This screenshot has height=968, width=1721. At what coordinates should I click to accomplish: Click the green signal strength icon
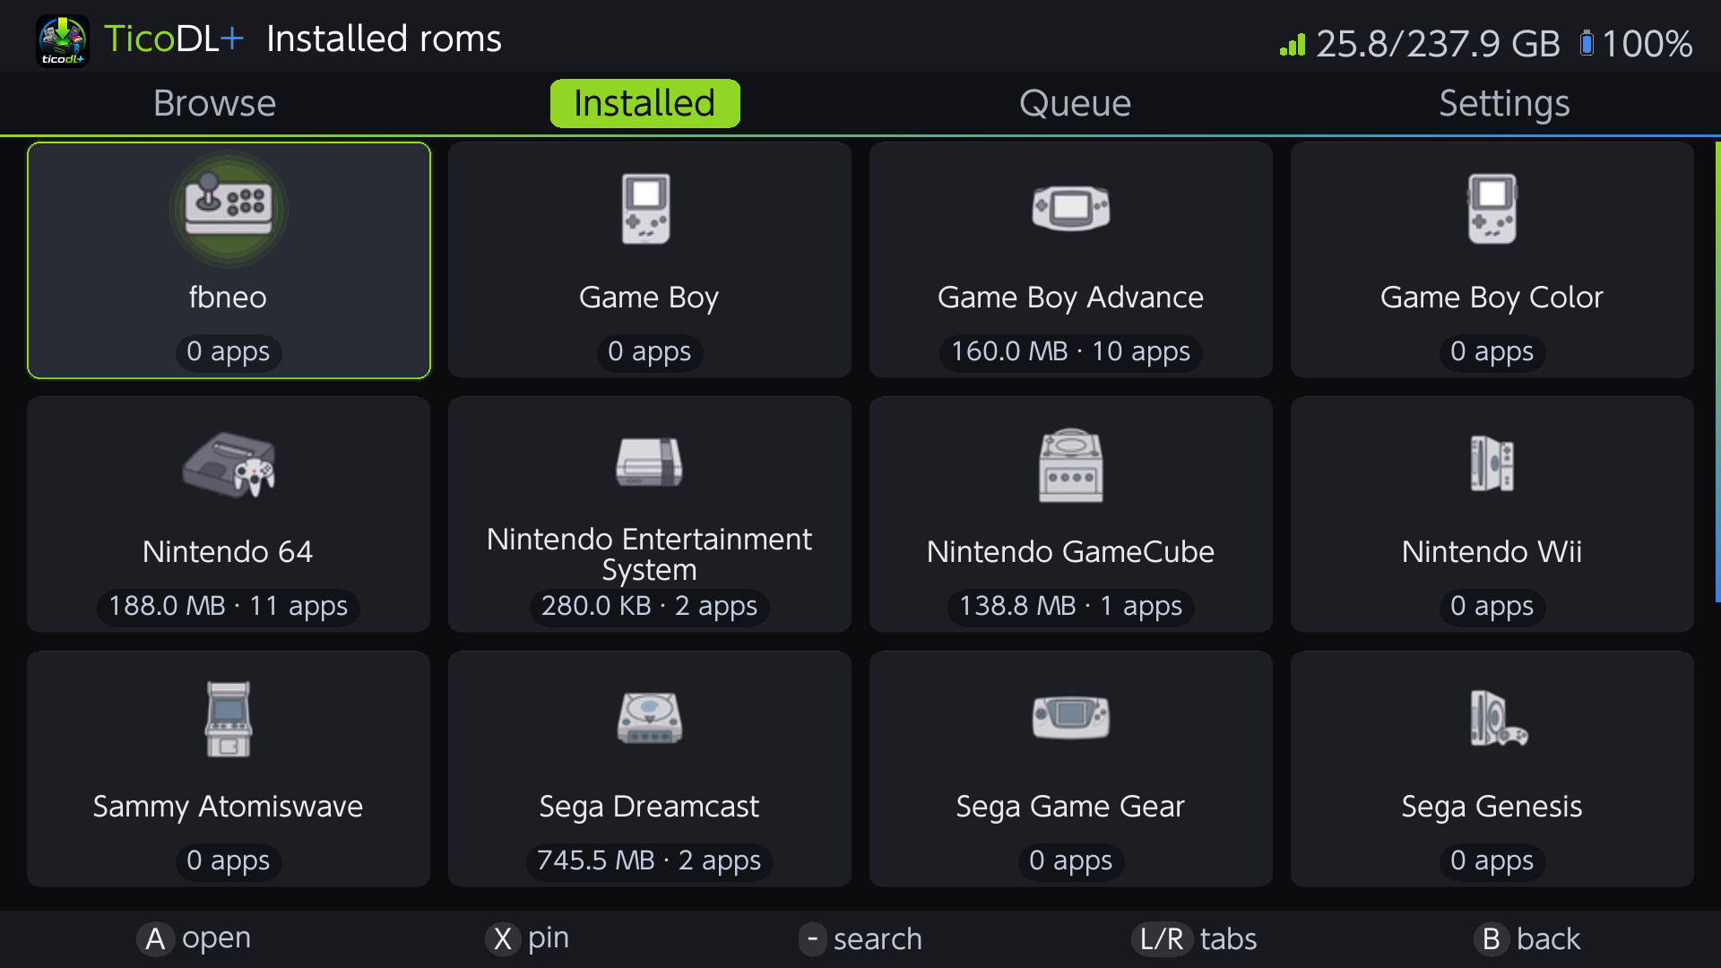pos(1292,44)
